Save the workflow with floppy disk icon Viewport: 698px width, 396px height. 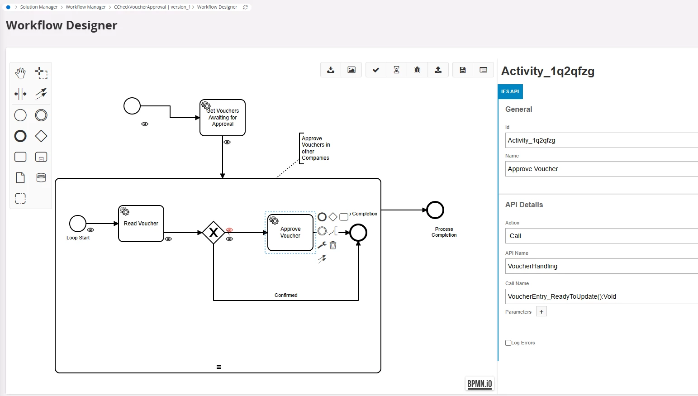[x=463, y=70]
